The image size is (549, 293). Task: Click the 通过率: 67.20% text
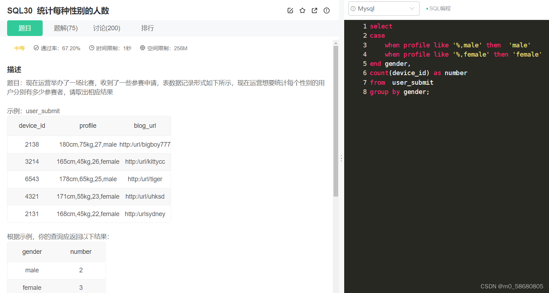click(x=60, y=48)
